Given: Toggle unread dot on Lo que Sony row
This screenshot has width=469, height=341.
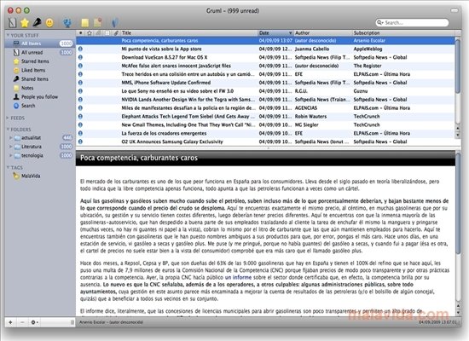Looking at the screenshot, I should click(80, 91).
